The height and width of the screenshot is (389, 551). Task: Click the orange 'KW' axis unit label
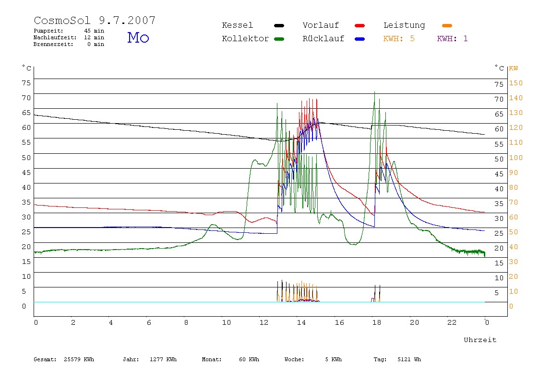pyautogui.click(x=514, y=69)
